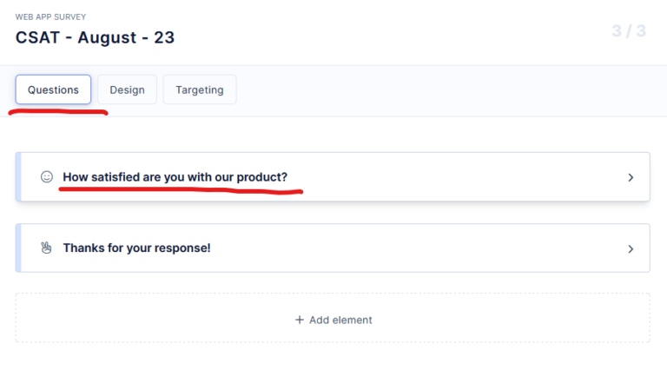This screenshot has height=390, width=667.
Task: Expand the Thanks row using its chevron
Action: 631,248
